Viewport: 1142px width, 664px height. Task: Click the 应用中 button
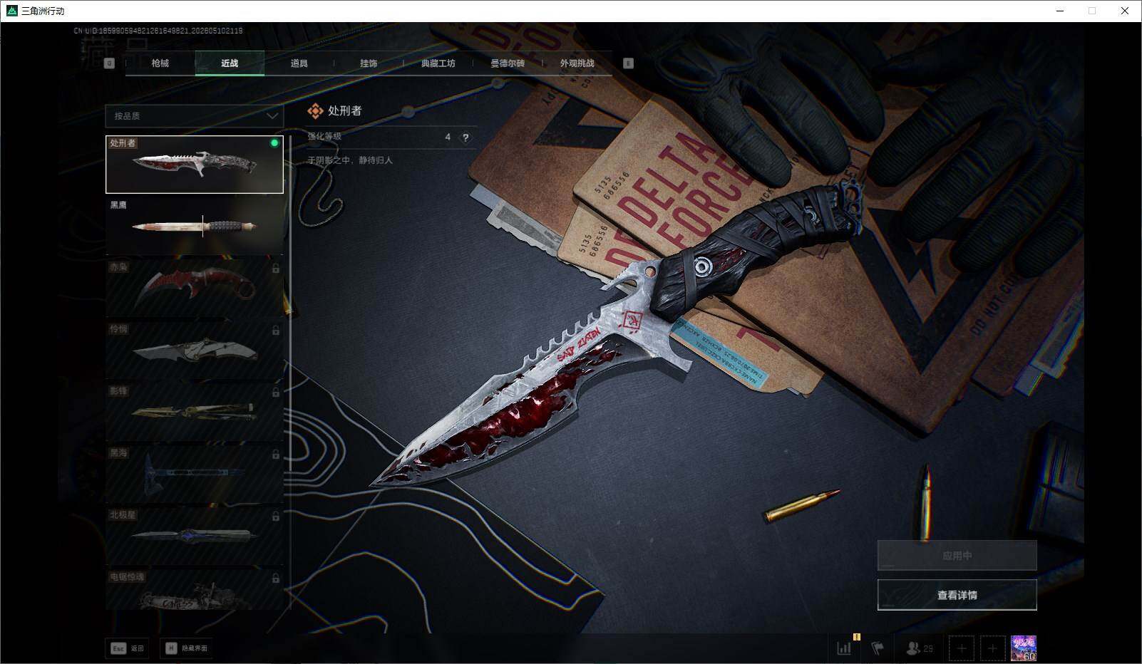coord(957,556)
